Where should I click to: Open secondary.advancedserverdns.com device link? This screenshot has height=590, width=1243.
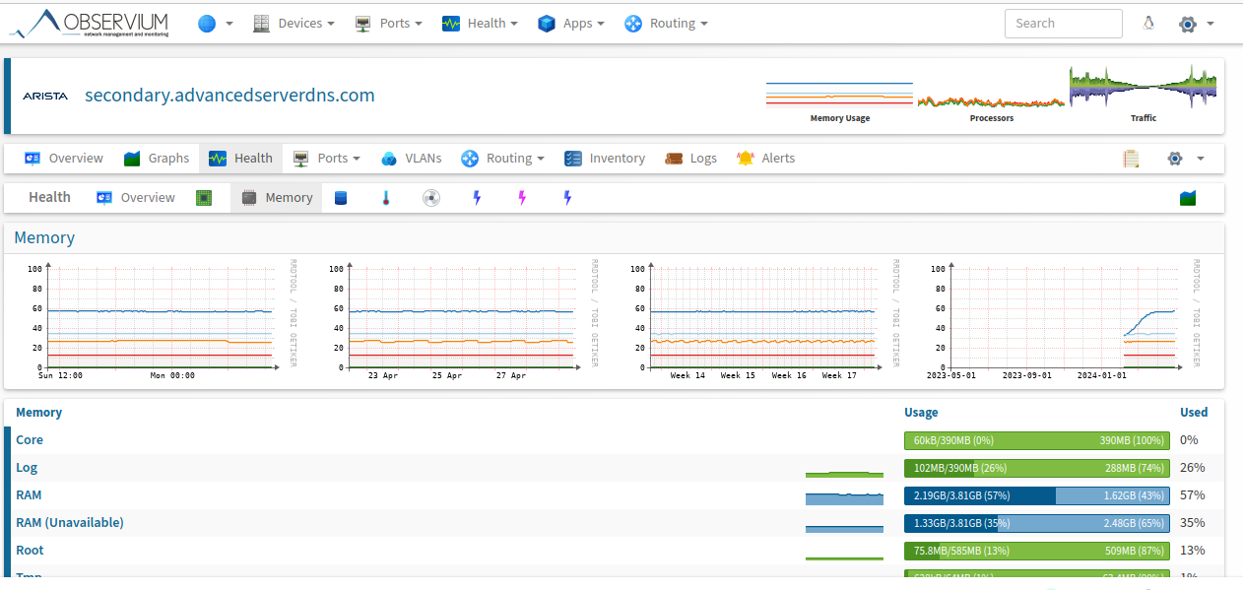click(x=229, y=96)
